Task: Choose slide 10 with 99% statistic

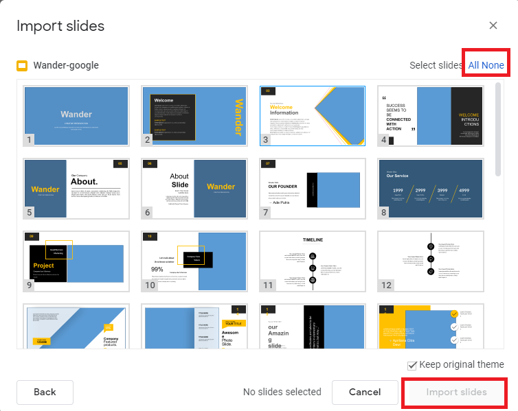Action: click(194, 261)
